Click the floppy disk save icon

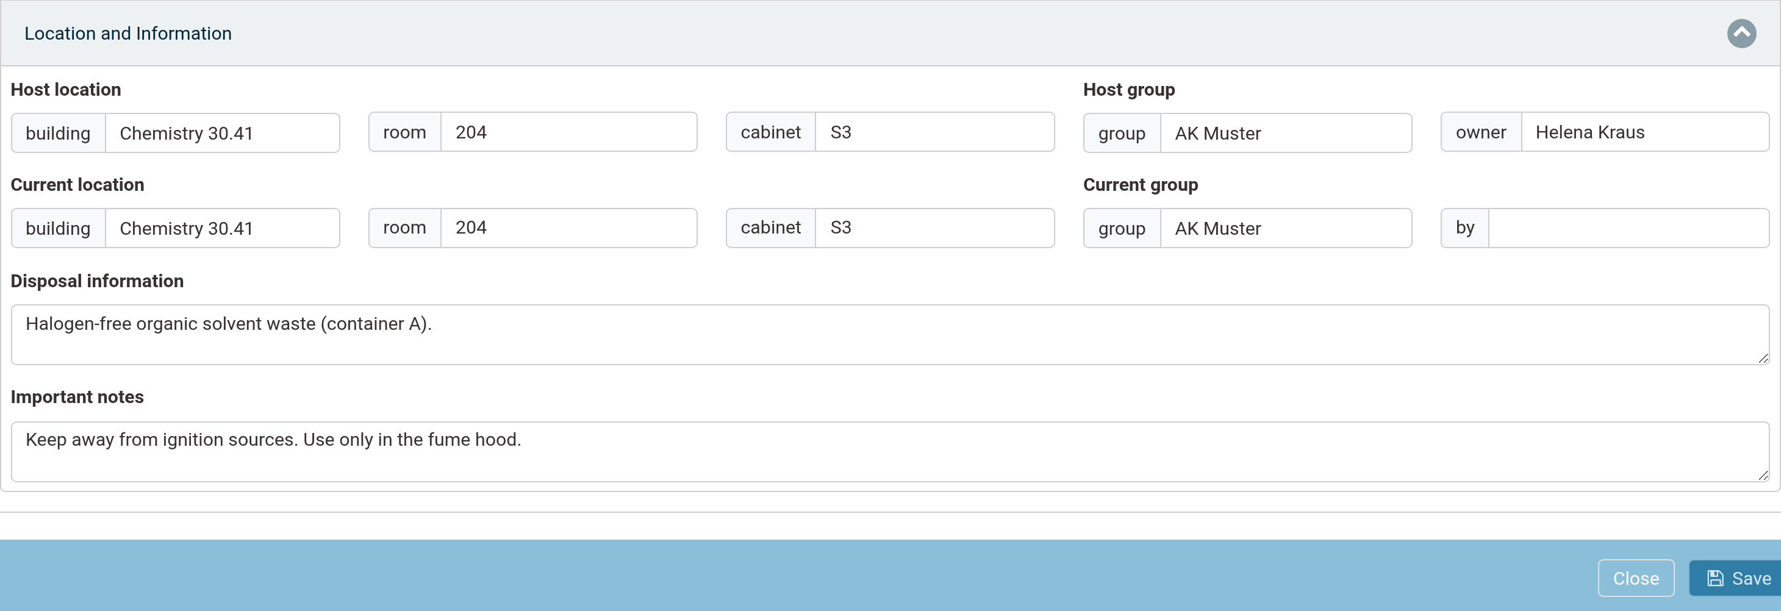(x=1715, y=578)
